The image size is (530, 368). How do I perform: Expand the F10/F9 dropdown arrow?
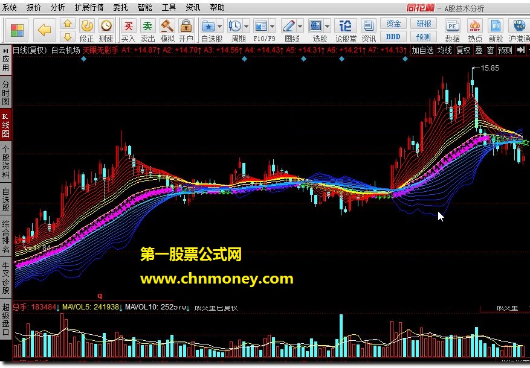[x=272, y=26]
